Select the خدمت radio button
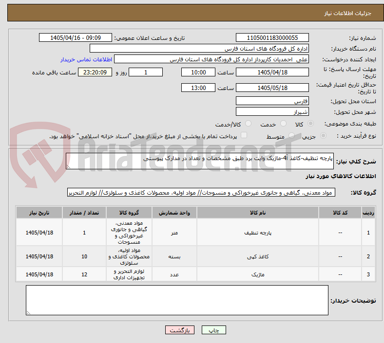Viewport: 384px width, 343px height. click(x=283, y=124)
